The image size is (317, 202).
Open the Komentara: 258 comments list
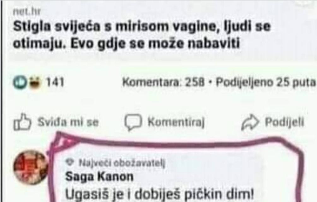tap(164, 82)
